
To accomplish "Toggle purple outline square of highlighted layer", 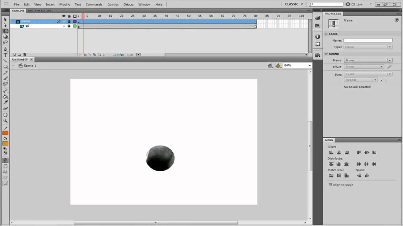I will point(75,22).
